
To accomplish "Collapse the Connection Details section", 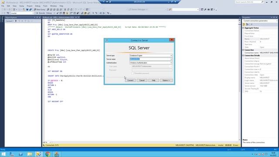I will [243, 55].
